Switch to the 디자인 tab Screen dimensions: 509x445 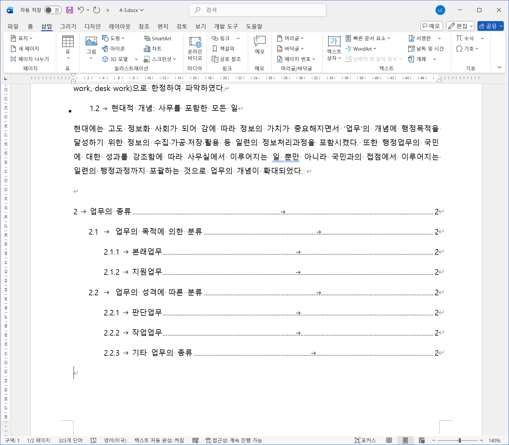[92, 26]
